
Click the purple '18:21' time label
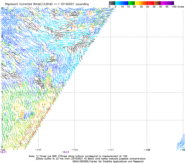tap(3, 152)
